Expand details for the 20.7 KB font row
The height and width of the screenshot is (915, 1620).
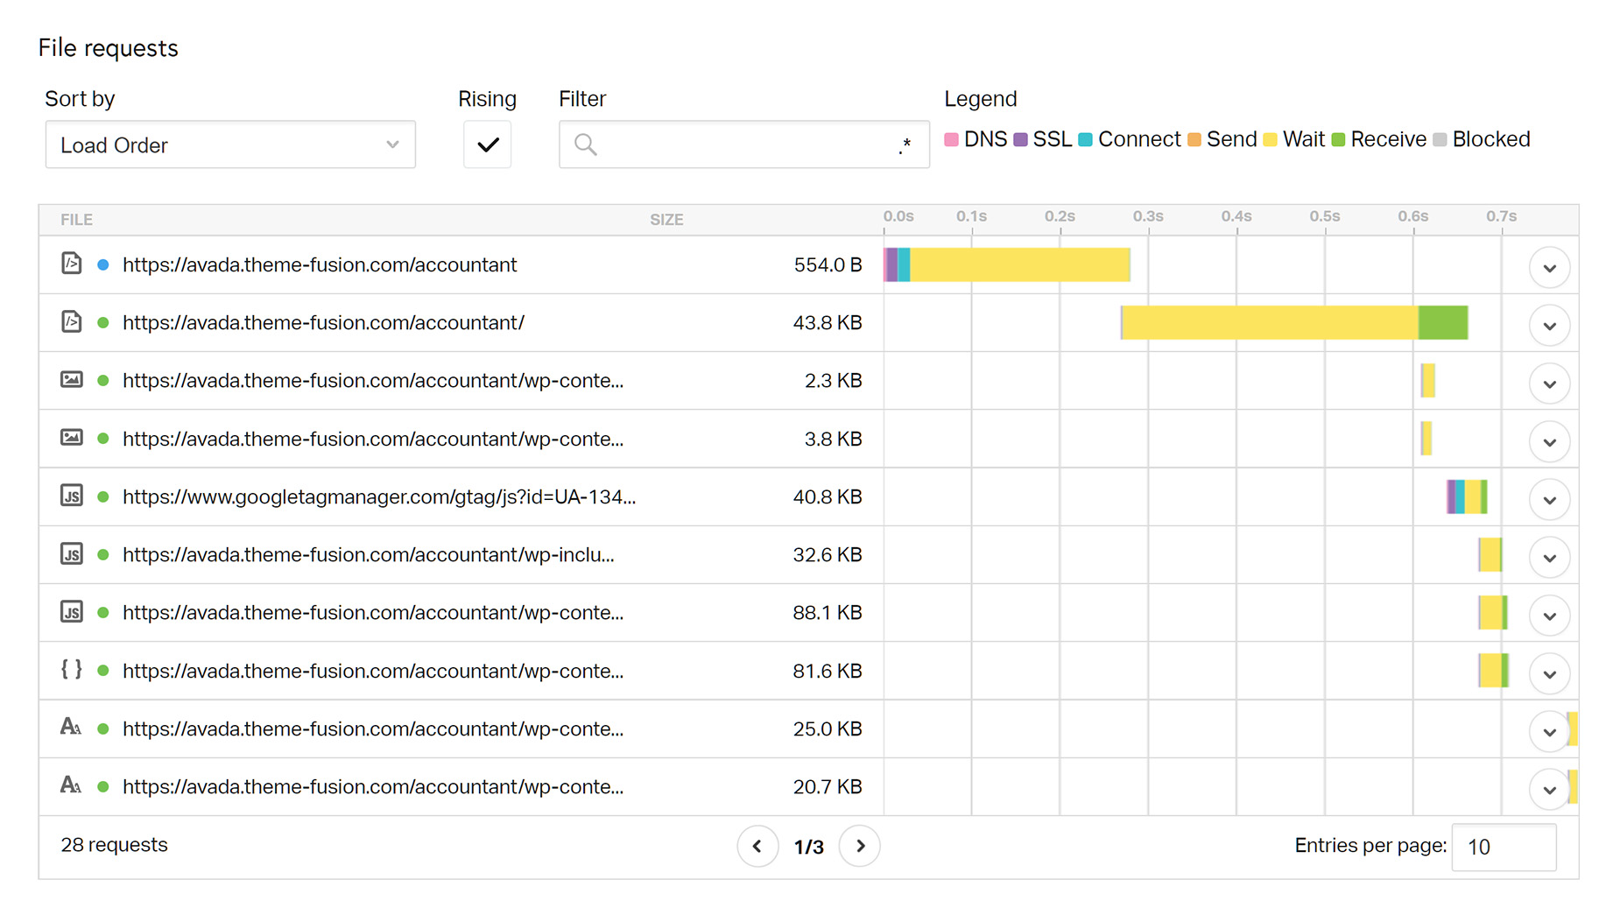point(1549,790)
